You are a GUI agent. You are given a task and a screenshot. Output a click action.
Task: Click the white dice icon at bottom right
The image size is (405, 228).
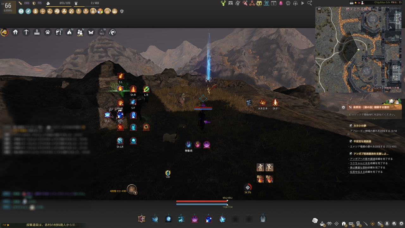[315, 220]
